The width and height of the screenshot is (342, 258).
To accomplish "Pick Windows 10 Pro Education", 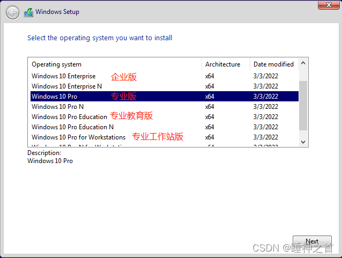I will [165, 117].
